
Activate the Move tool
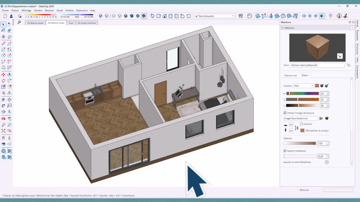click(3, 75)
